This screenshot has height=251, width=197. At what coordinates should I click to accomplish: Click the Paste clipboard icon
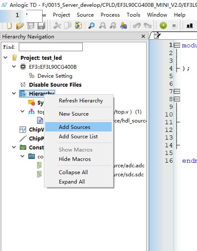point(78,26)
